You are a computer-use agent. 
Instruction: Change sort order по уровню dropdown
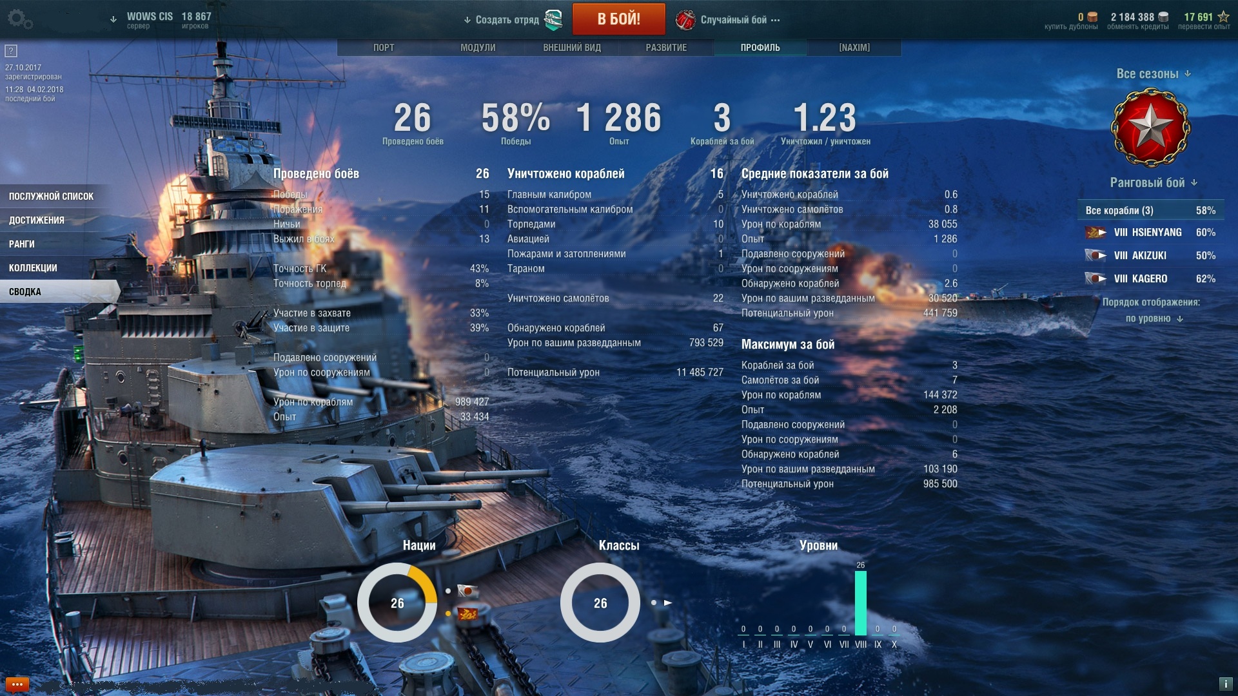pyautogui.click(x=1154, y=318)
